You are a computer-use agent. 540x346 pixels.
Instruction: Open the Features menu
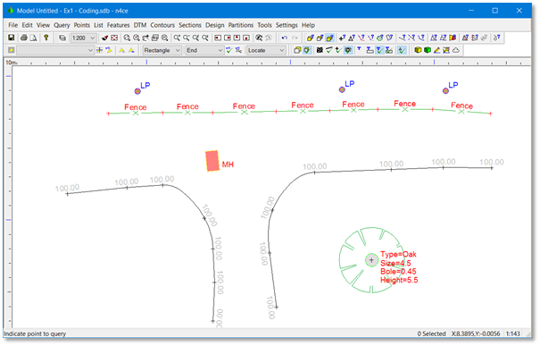click(118, 25)
